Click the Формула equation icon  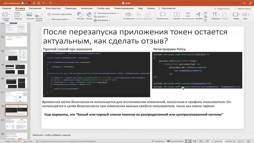coord(215,14)
